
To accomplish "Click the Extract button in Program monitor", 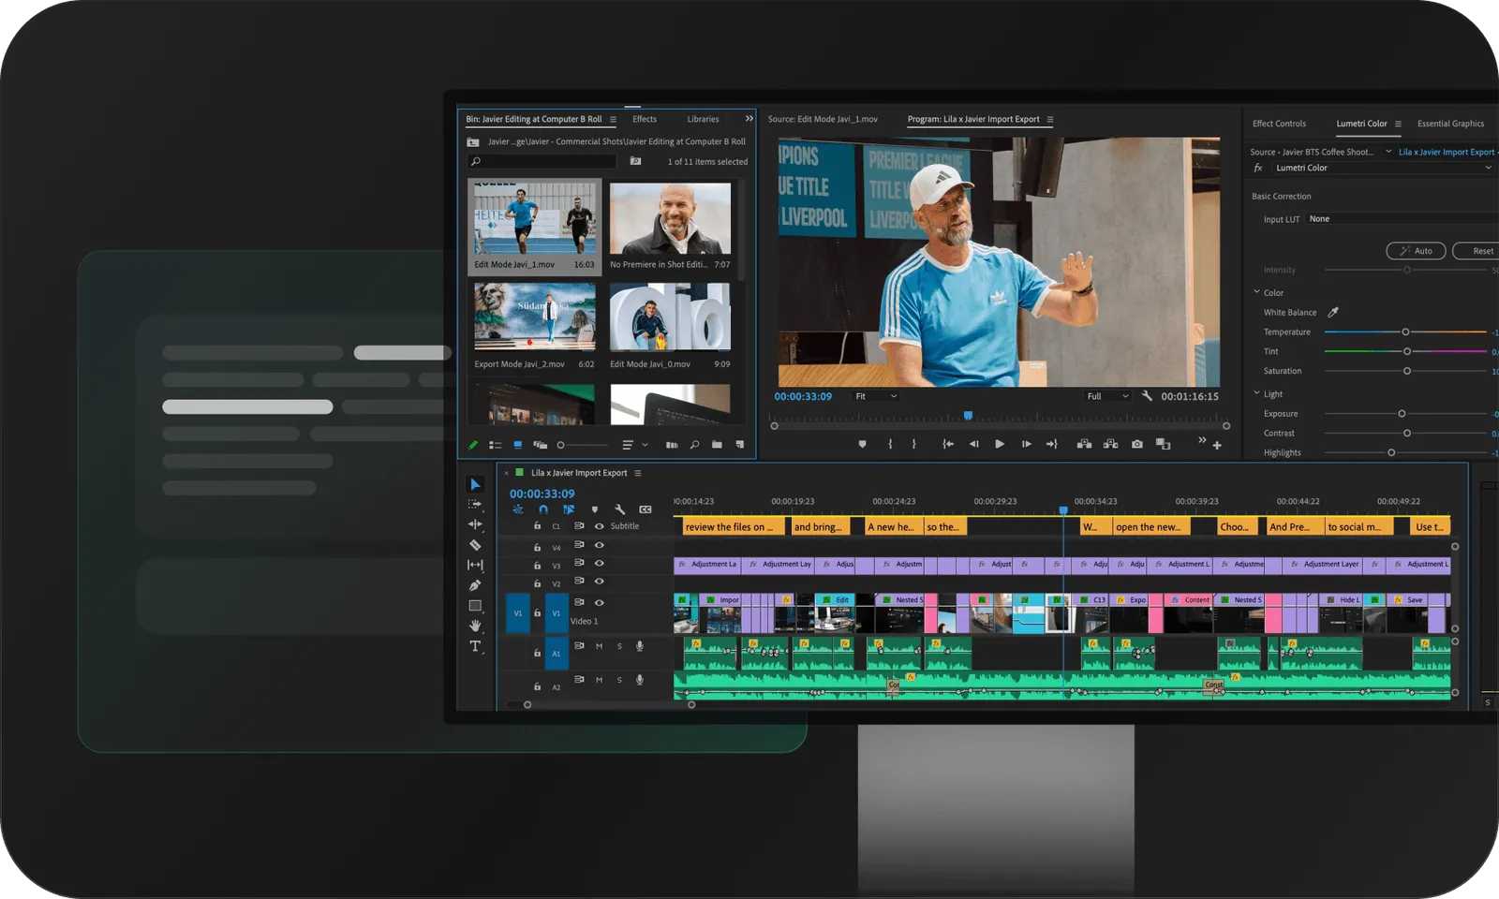I will [x=1111, y=444].
